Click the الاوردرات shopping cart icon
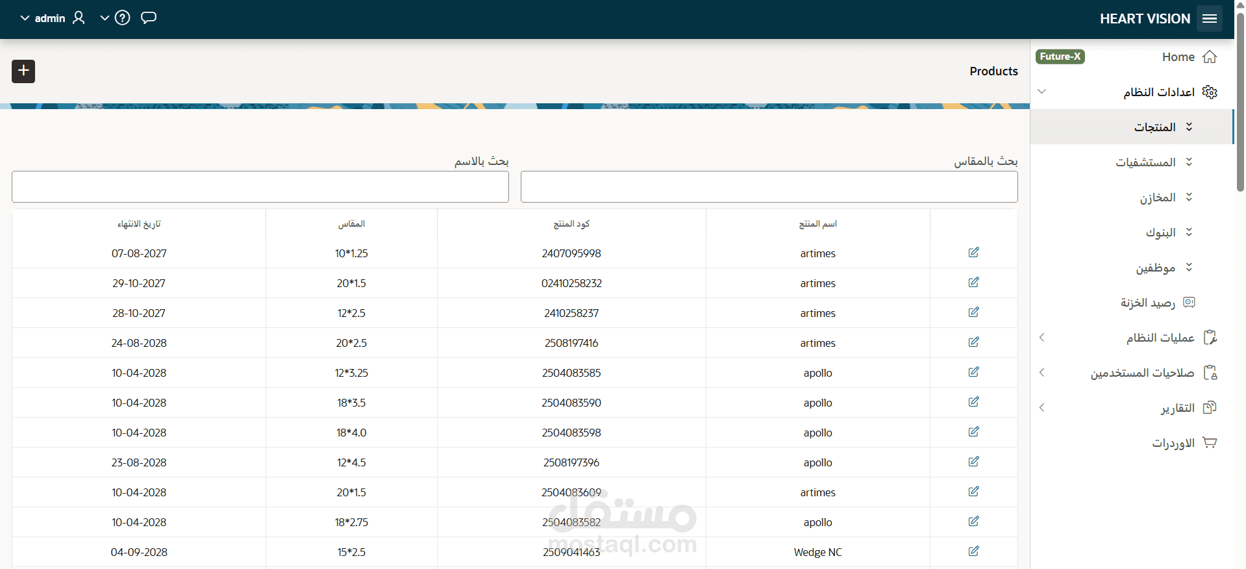 point(1210,443)
